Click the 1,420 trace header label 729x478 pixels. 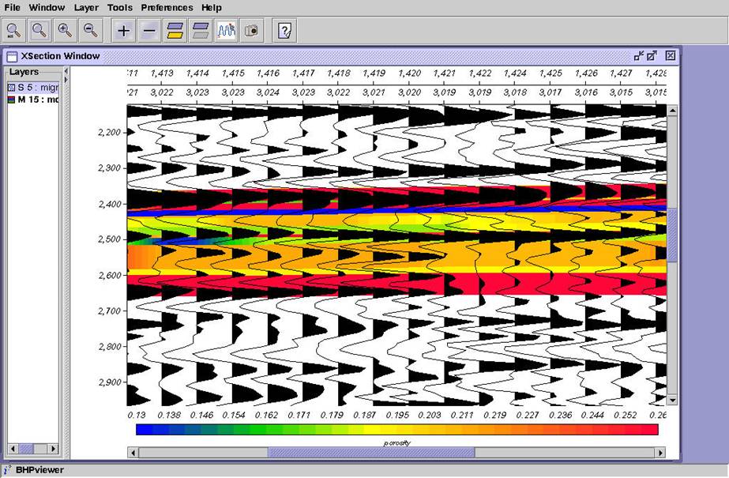pos(409,73)
